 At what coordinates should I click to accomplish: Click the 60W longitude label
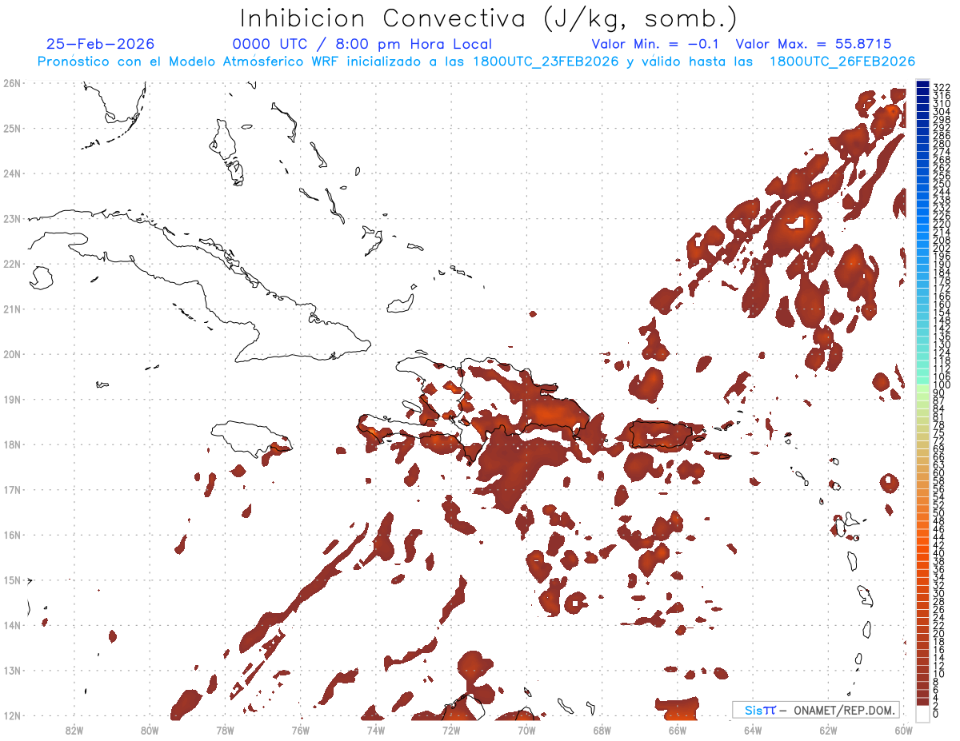coord(903,730)
